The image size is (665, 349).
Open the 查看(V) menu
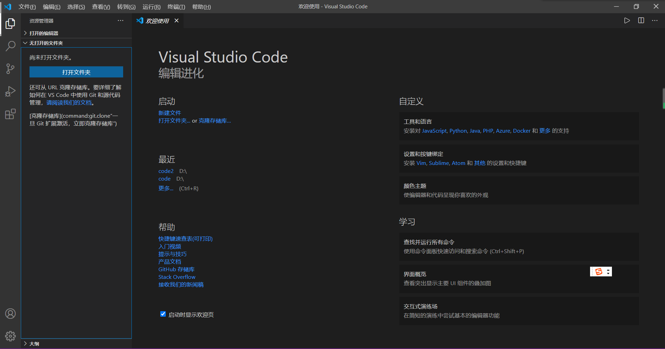101,7
